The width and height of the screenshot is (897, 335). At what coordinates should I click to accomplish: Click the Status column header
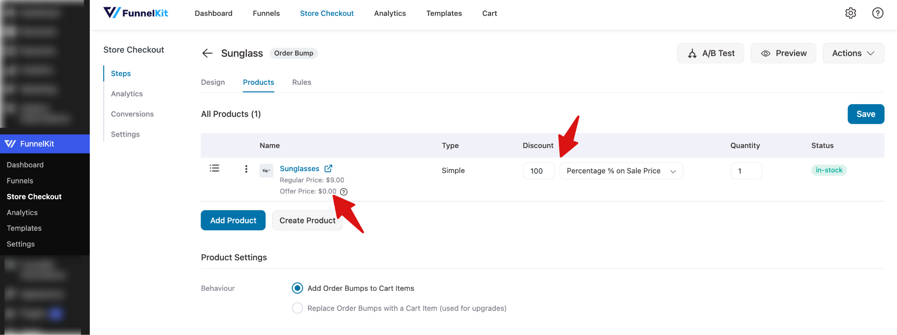(822, 145)
